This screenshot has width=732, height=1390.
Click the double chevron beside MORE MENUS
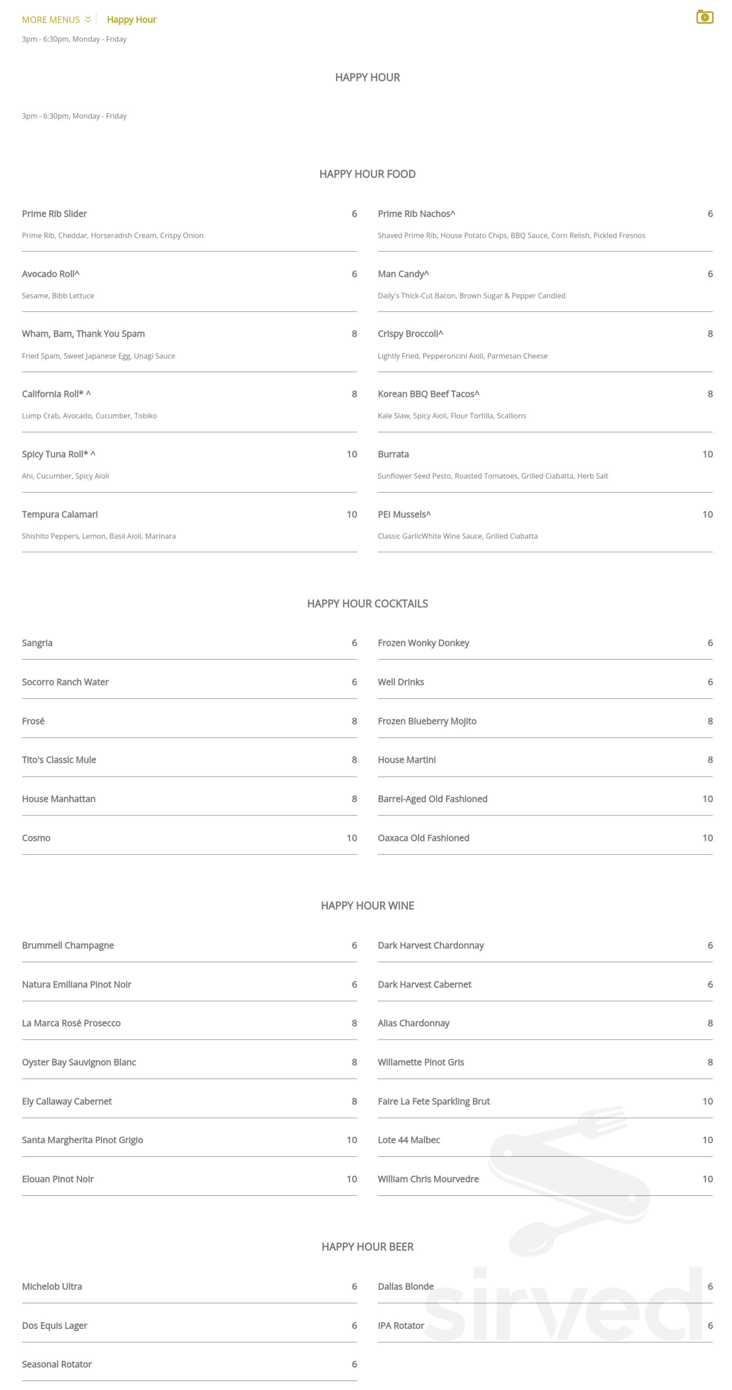click(x=88, y=19)
